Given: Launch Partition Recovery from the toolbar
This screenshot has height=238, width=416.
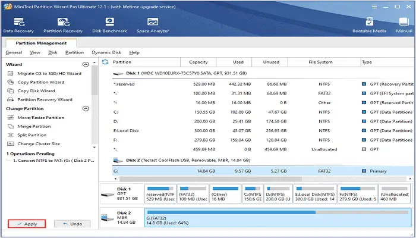Looking at the screenshot, I should (63, 25).
